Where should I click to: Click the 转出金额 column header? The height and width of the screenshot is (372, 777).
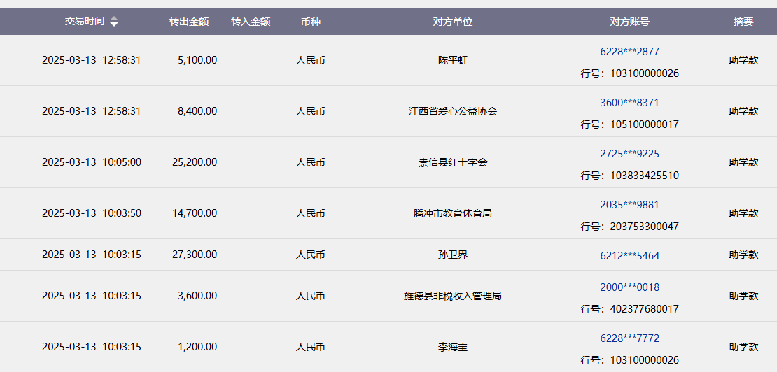coord(188,22)
